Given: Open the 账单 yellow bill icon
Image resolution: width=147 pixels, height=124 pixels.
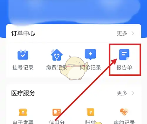Looking at the screenshot, I should tap(91, 112).
